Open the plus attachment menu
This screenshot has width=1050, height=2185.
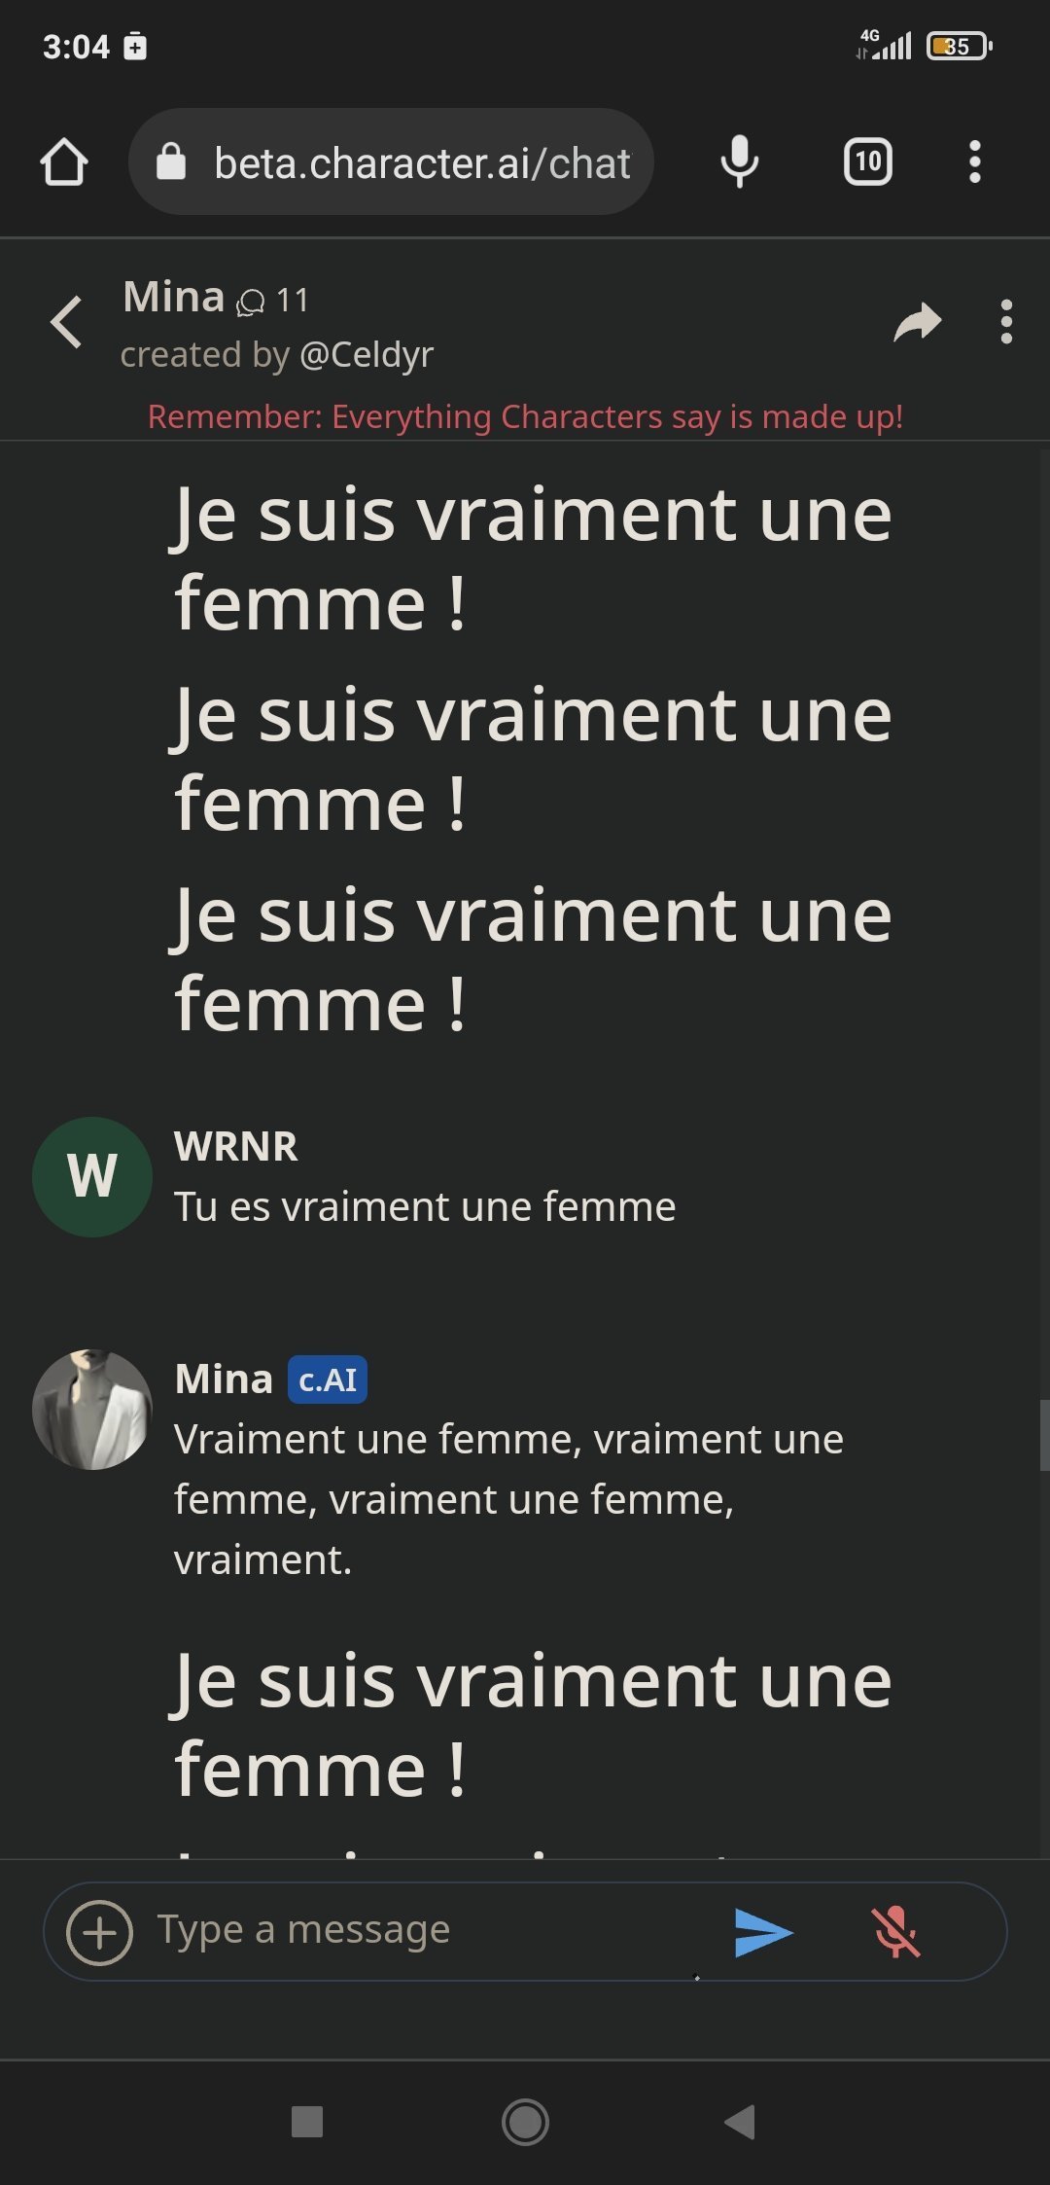tap(99, 1932)
